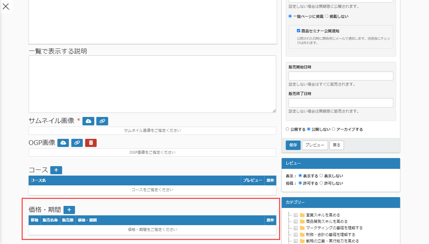Viewport: 429px width, 244px height.
Task: Focus the 販売開始日時 input field
Action: 340,76
